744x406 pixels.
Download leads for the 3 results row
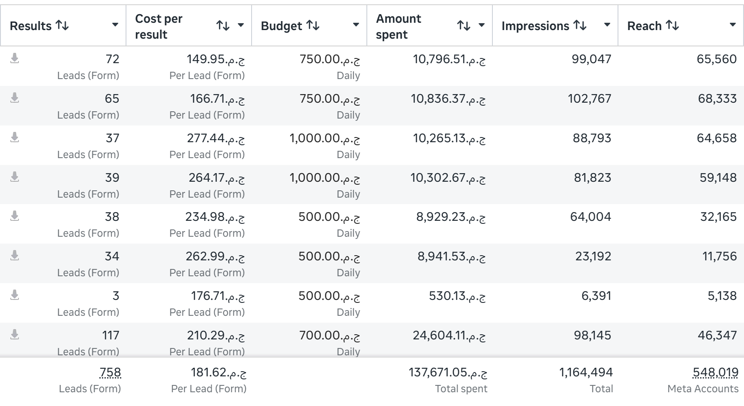pos(15,295)
